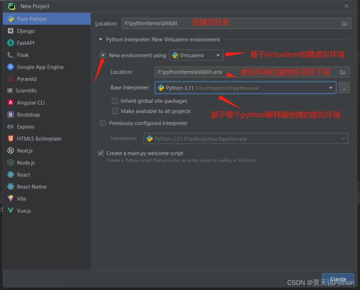The image size is (360, 290).
Task: Enable Inherit global site-packages checkbox
Action: 115,101
